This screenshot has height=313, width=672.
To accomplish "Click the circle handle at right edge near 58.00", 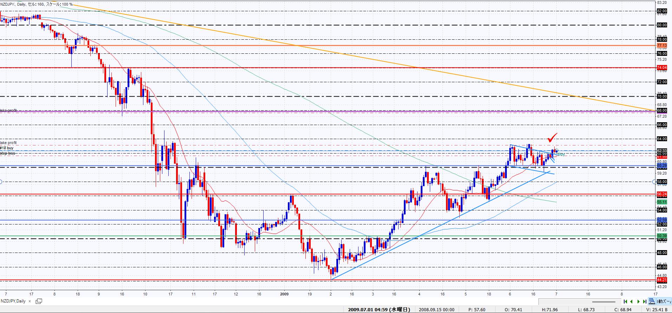I will pyautogui.click(x=654, y=182).
